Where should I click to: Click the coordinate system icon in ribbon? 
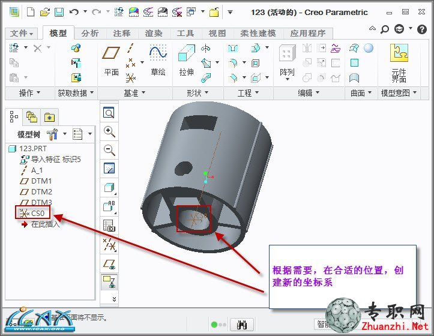pos(131,78)
